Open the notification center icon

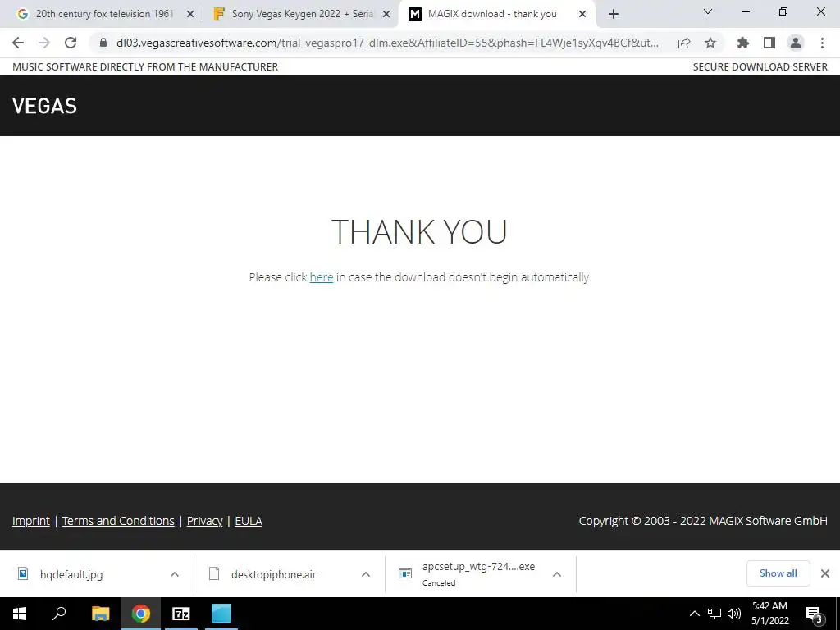pos(815,614)
